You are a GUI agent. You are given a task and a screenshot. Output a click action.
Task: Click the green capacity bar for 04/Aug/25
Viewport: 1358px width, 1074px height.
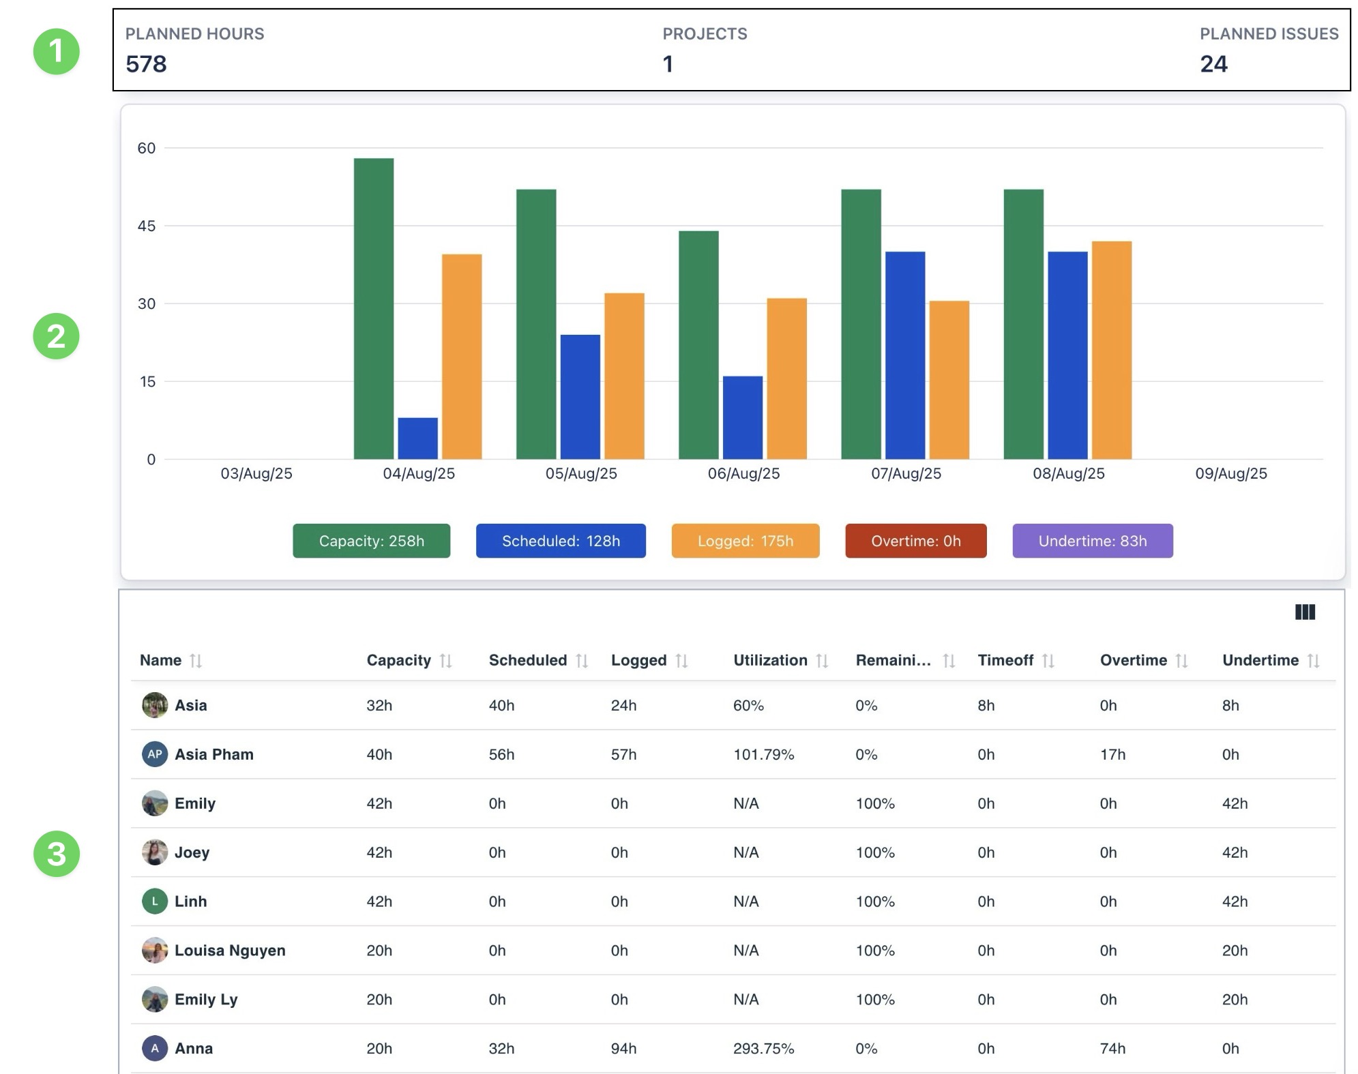coord(374,308)
